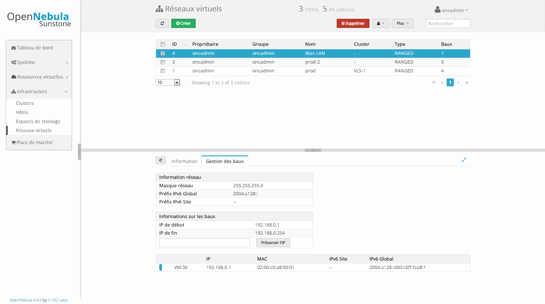Uncheck the Blue LAN network checkbox

(x=163, y=53)
